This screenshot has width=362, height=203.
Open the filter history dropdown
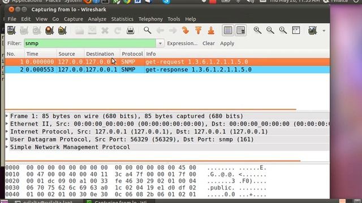click(x=160, y=43)
